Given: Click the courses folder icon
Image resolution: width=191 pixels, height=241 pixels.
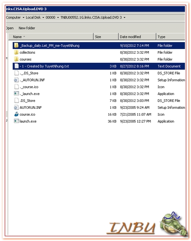Looking at the screenshot, I should click(x=16, y=59).
